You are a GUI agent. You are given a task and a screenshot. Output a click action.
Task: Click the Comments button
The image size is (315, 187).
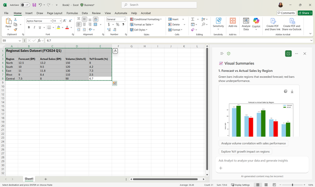286,13
